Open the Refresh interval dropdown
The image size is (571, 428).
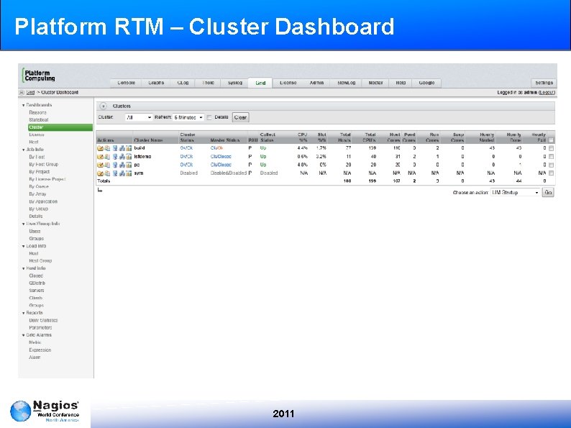tap(188, 117)
